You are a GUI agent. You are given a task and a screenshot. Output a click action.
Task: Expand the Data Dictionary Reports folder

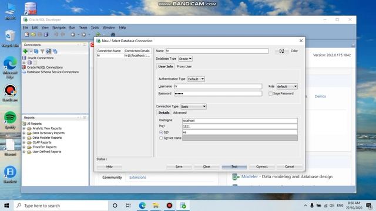tap(24, 133)
